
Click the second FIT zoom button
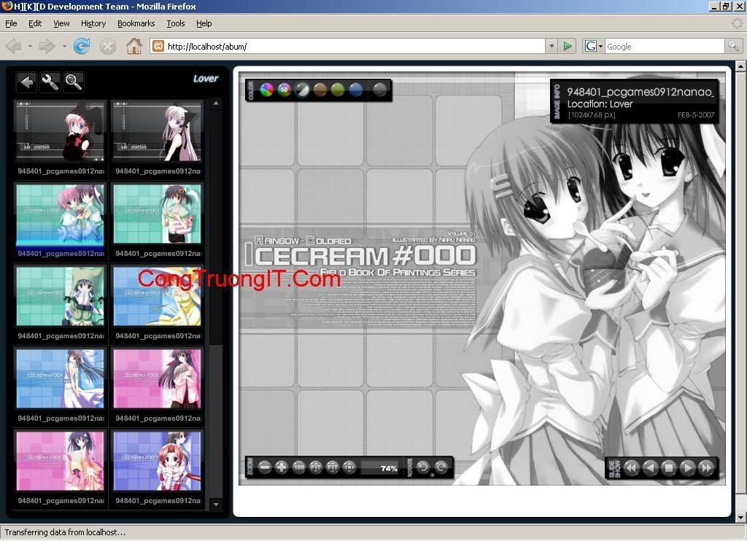tap(332, 467)
